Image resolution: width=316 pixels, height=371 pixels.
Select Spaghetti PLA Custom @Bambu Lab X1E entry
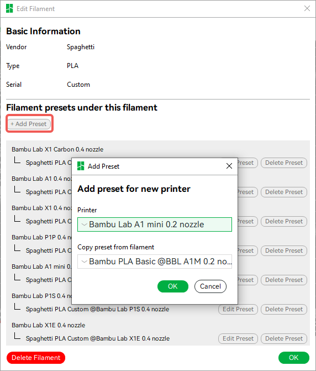coord(98,338)
